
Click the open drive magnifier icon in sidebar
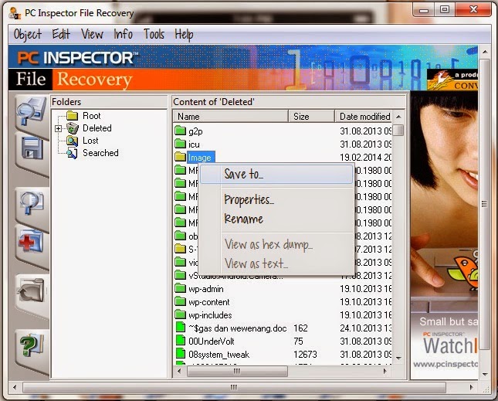31,110
